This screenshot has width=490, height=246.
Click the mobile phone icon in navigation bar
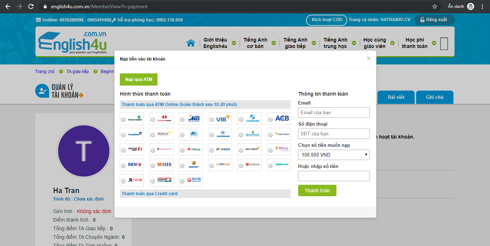pyautogui.click(x=444, y=43)
